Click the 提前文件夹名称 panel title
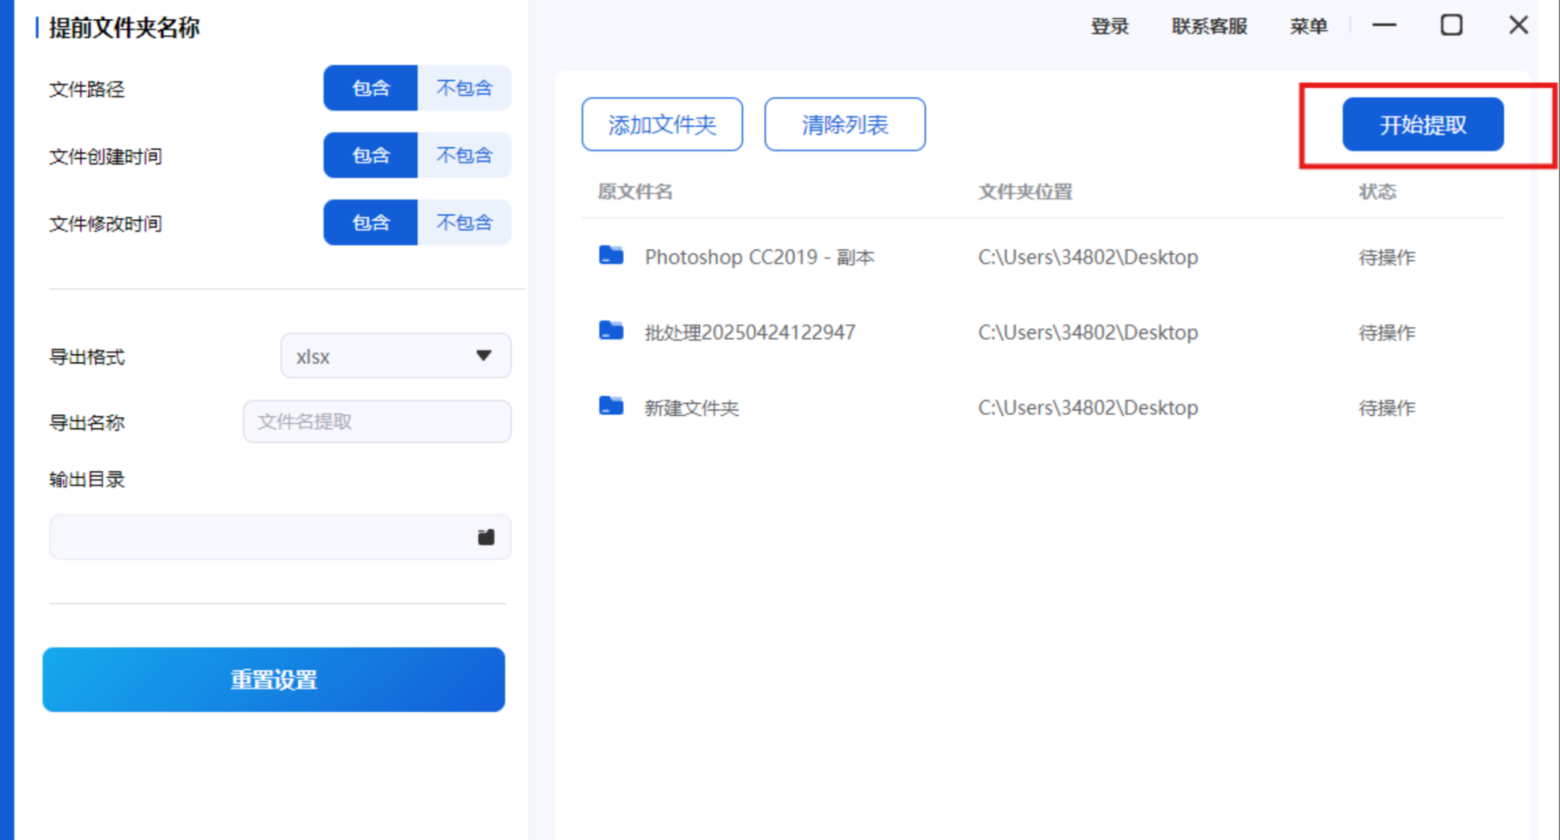1560x840 pixels. [124, 28]
